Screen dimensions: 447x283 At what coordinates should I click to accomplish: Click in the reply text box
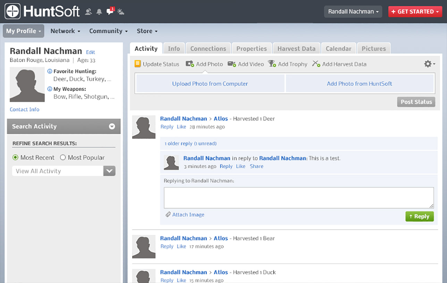tap(299, 198)
